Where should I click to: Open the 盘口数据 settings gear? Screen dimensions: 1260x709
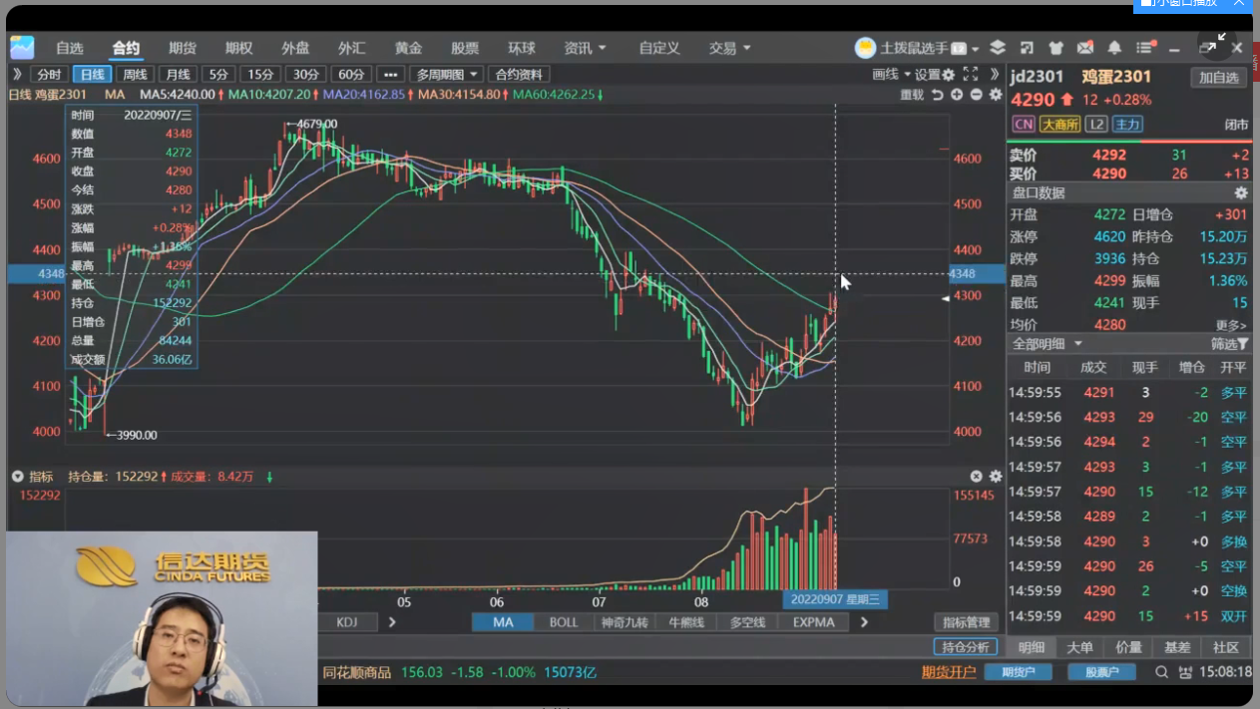coord(1241,192)
